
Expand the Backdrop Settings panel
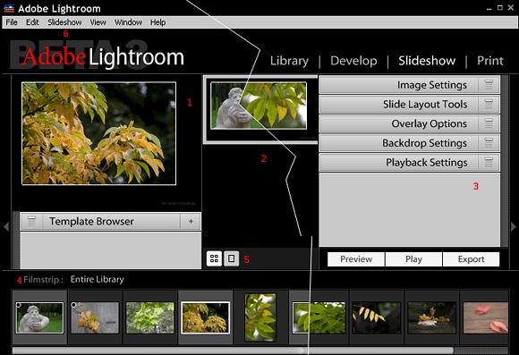410,143
